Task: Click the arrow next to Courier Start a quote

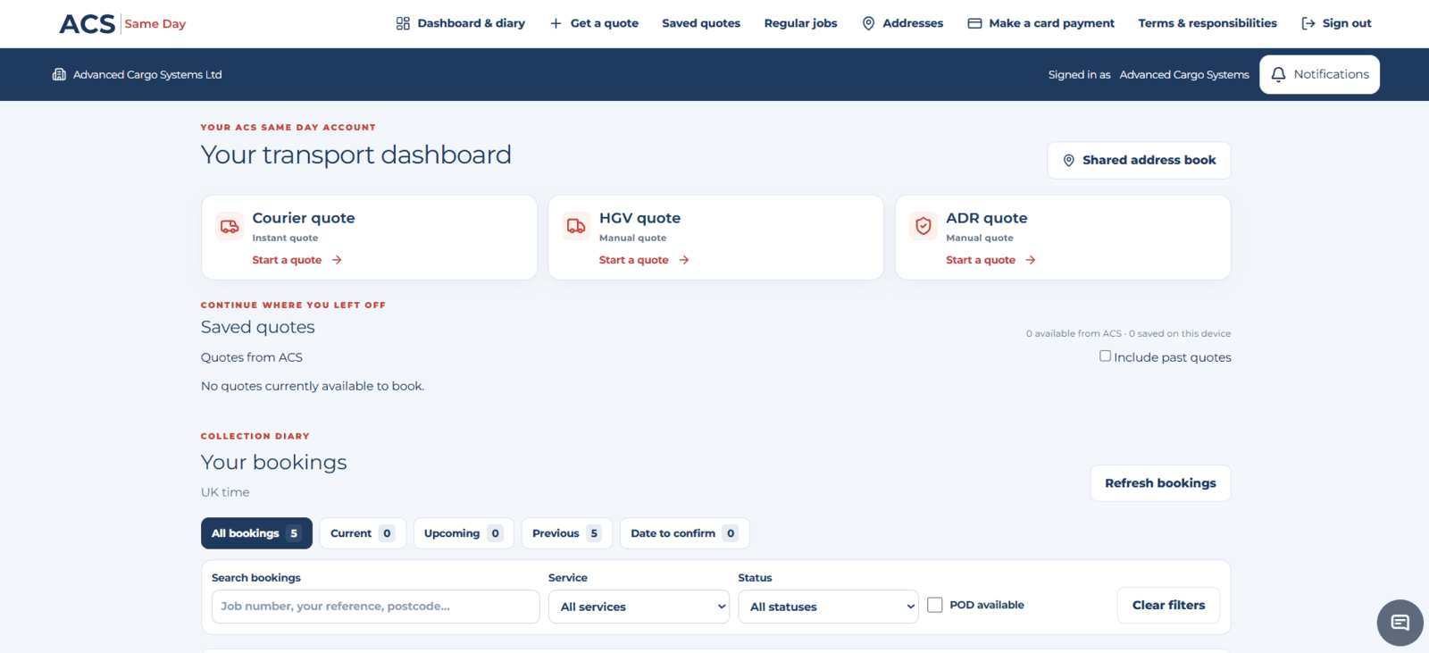Action: pos(337,260)
